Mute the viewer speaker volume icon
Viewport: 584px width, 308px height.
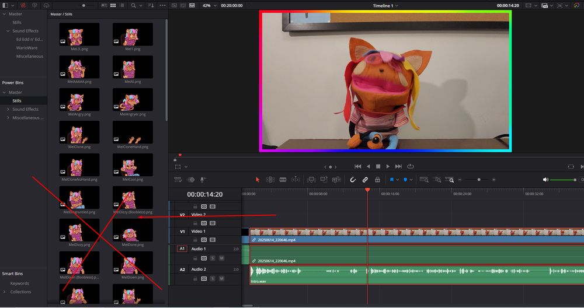pos(545,180)
